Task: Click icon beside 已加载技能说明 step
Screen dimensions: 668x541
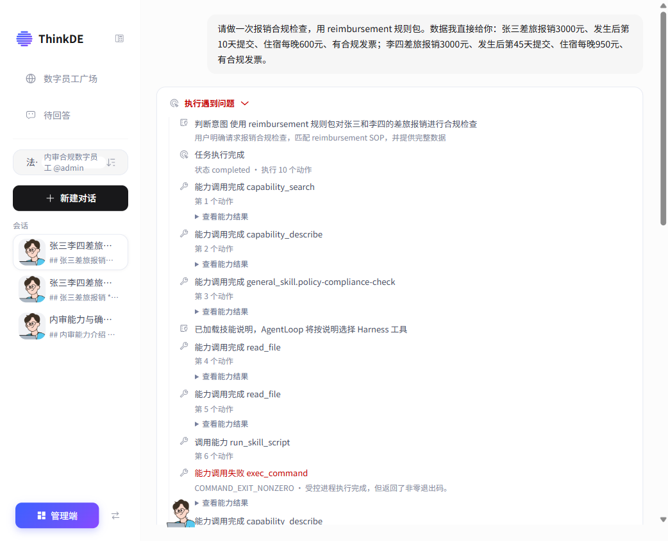Action: (184, 329)
